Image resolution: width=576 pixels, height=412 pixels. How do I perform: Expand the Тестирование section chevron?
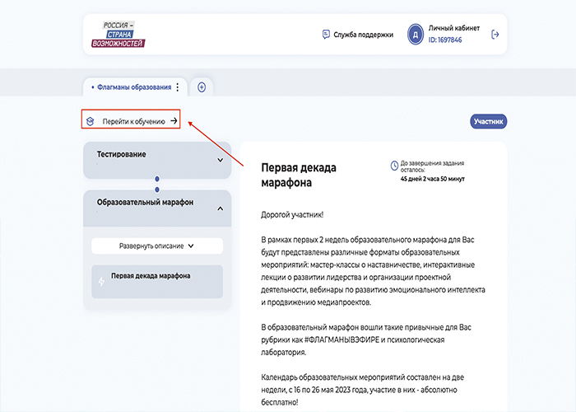220,160
